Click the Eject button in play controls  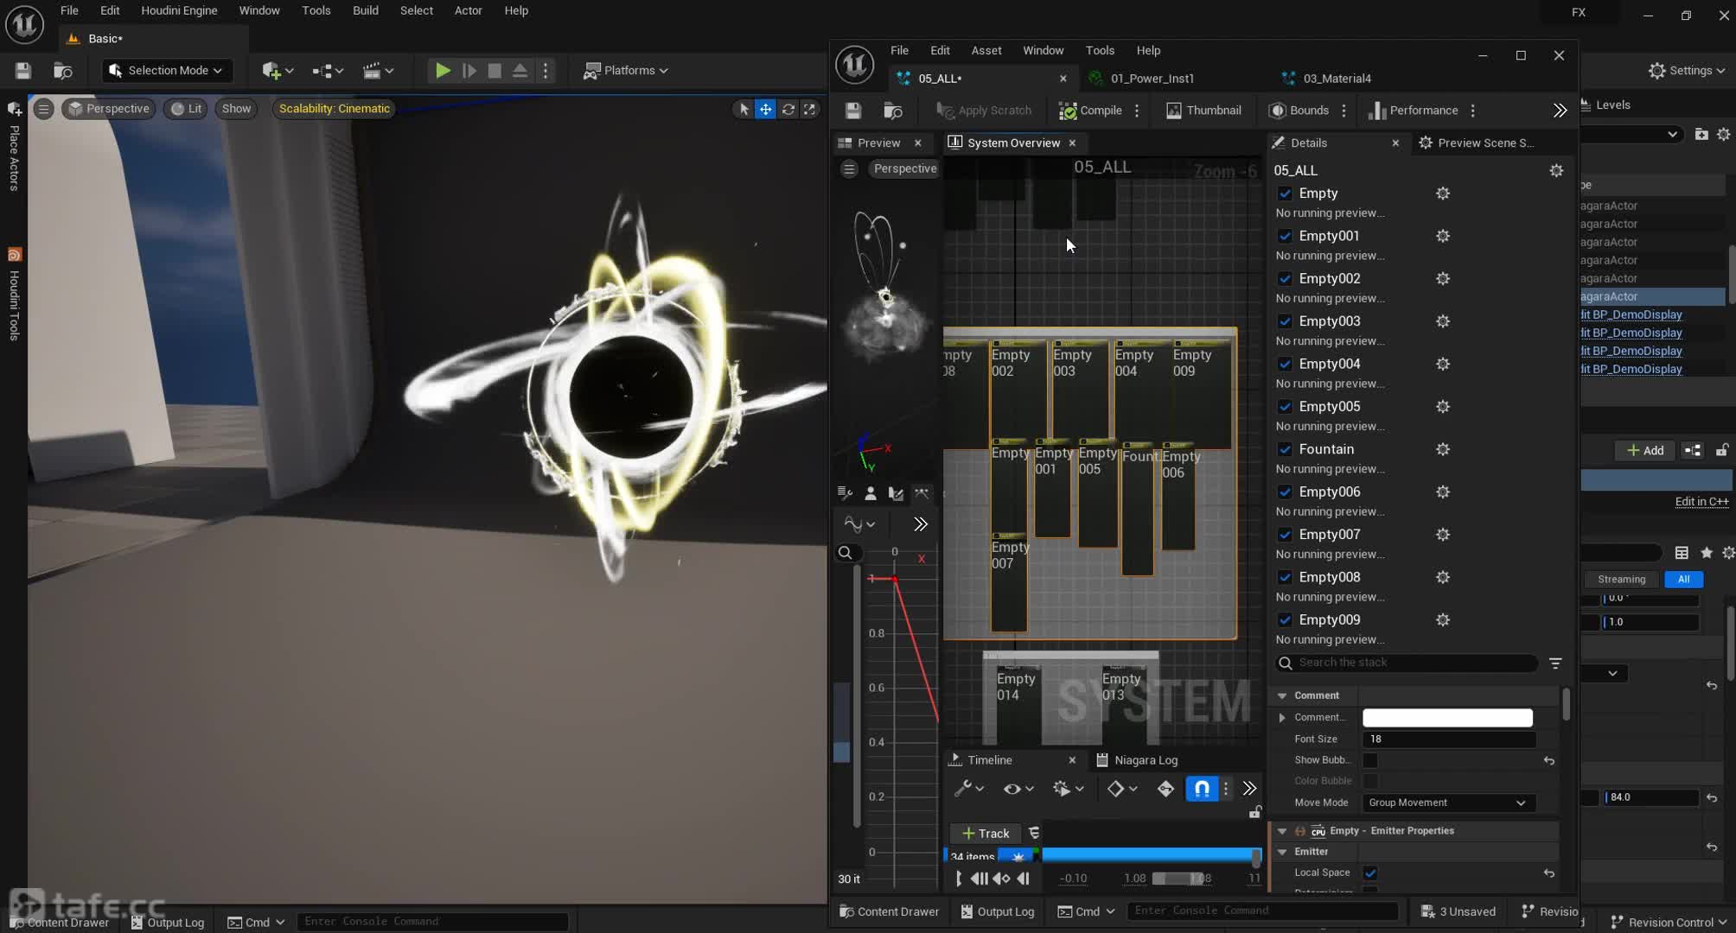pyautogui.click(x=520, y=71)
